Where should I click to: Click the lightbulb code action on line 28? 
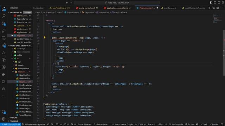click(x=45, y=37)
